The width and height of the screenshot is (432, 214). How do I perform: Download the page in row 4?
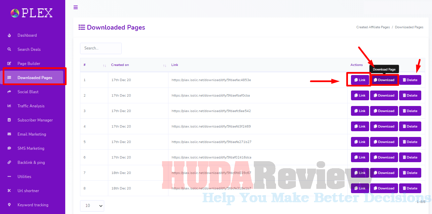(x=384, y=127)
